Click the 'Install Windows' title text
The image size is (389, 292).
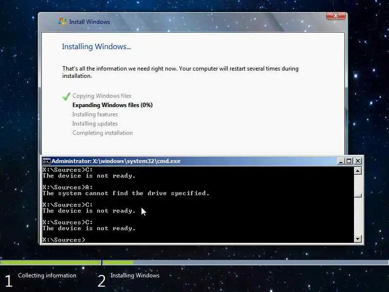(89, 22)
